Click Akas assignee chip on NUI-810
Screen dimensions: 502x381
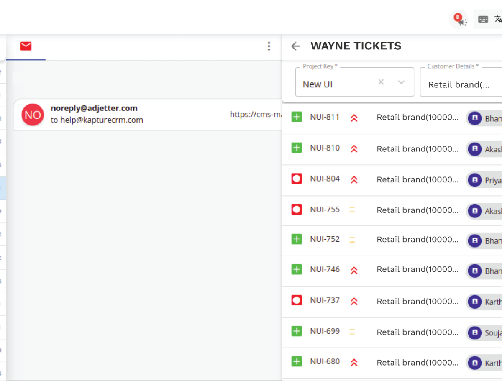pos(484,149)
